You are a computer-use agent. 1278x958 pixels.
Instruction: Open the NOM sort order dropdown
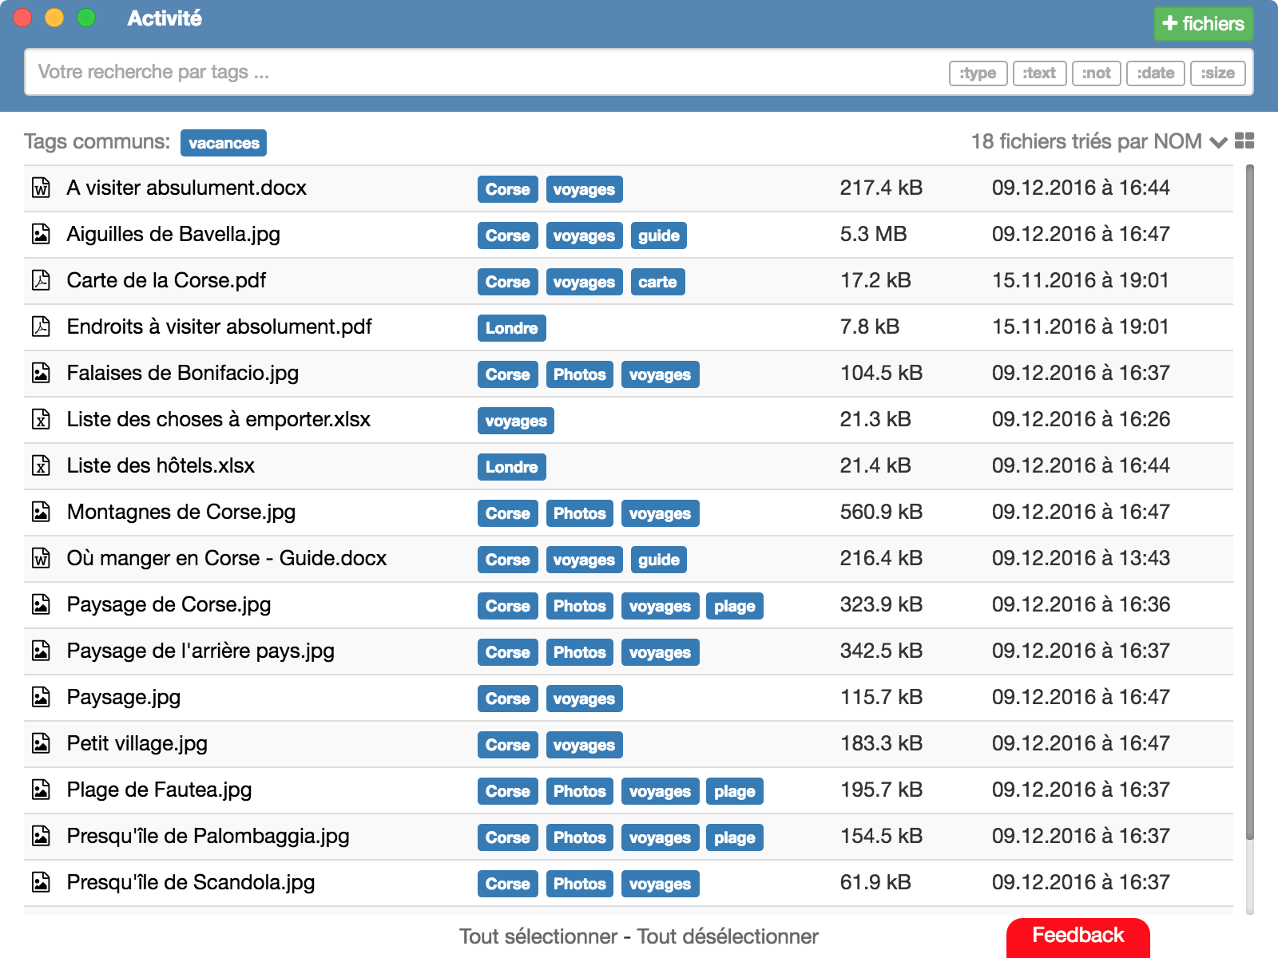coord(1220,144)
